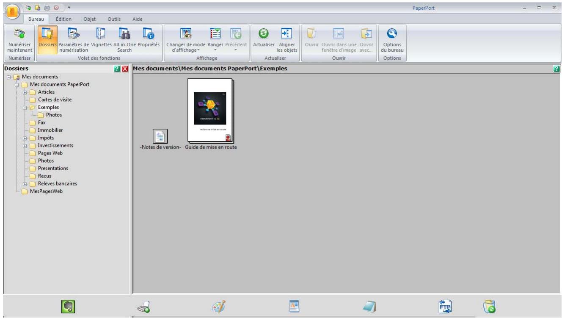Open Changer de mode d'affichage dropdown
Viewport: 562px width, 318px height.
pos(186,39)
